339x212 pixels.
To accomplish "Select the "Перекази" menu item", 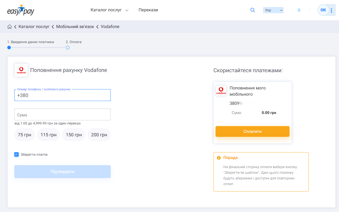I will (x=148, y=10).
